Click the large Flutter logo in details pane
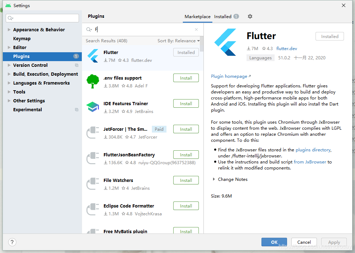 coord(226,42)
